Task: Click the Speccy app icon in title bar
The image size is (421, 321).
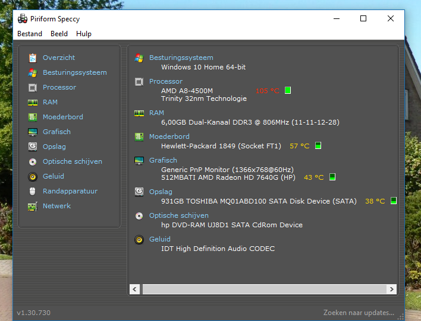Action: pos(23,19)
